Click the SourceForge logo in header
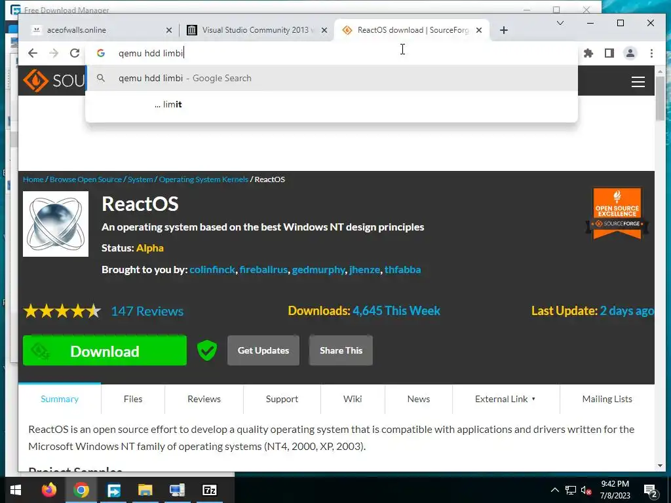671x503 pixels. pos(54,81)
